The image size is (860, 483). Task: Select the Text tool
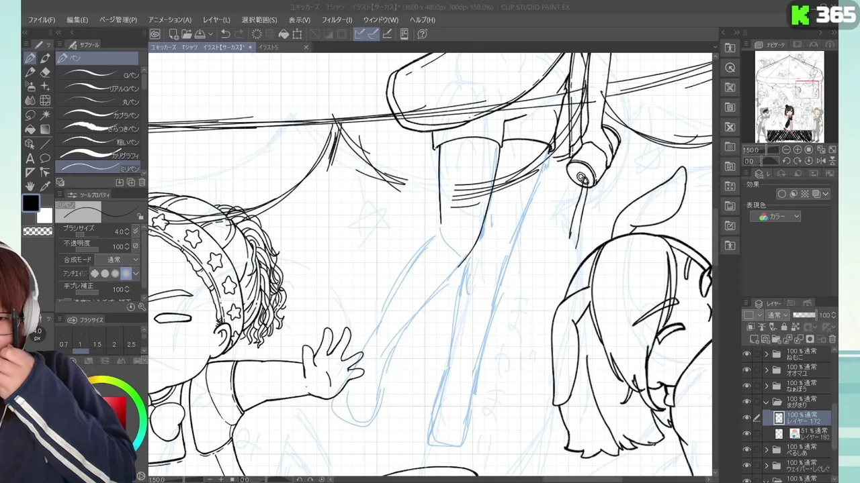[x=30, y=158]
